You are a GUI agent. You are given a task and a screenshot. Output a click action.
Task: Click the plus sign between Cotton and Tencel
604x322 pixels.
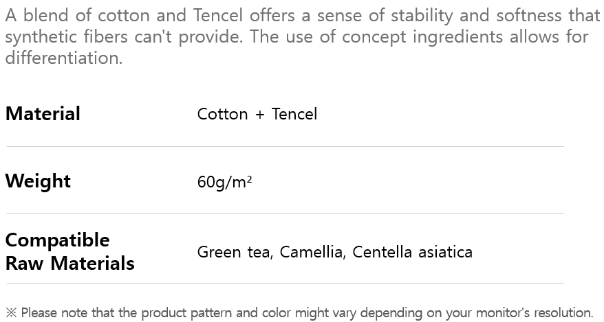pos(259,115)
